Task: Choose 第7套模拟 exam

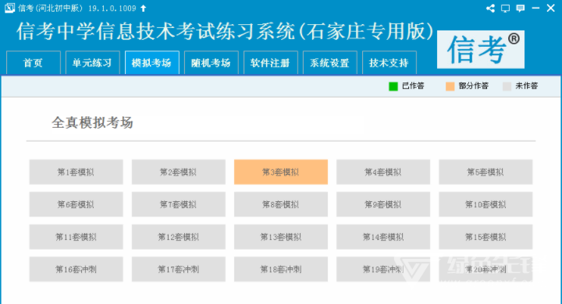Action: tap(179, 204)
